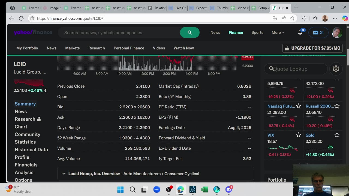Screen dimensions: 349x196
Task: Refresh the Yahoo Finance page
Action: [21, 18]
